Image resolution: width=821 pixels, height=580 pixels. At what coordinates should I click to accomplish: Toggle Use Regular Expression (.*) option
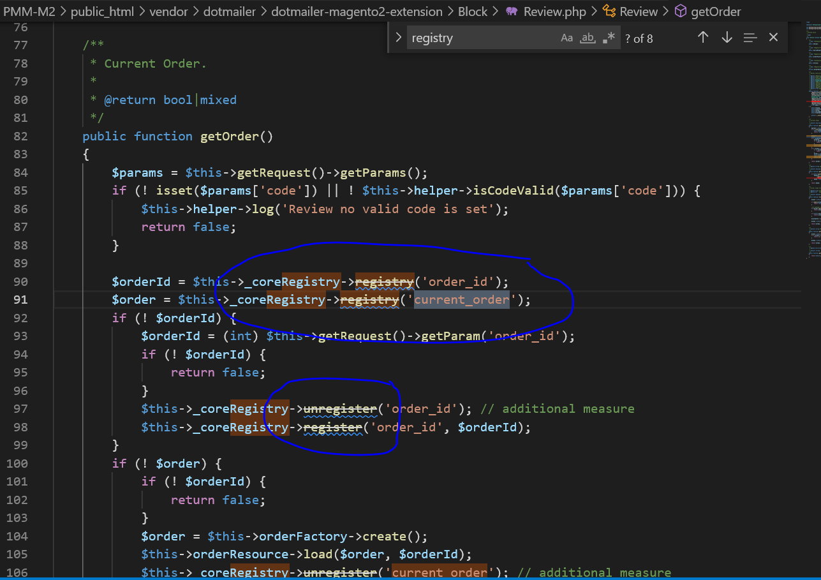(609, 38)
